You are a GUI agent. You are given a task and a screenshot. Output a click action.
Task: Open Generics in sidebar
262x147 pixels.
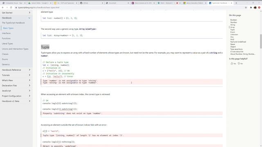6,65
